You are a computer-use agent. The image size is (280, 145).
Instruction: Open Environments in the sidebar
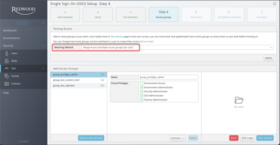click(12, 38)
